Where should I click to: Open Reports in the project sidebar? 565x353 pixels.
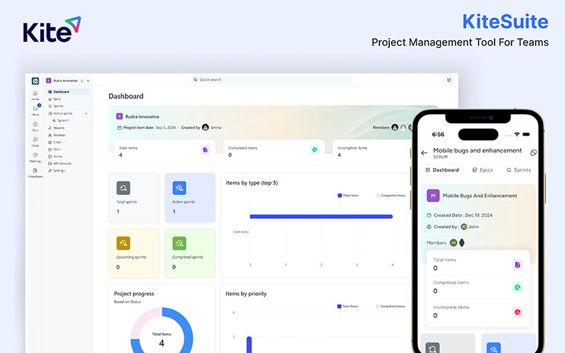click(x=56, y=128)
